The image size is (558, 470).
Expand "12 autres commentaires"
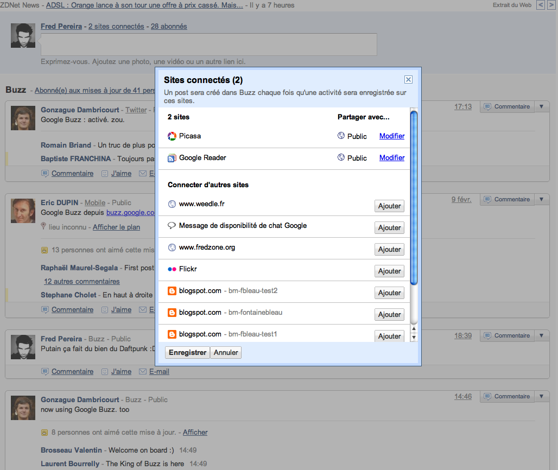point(82,282)
